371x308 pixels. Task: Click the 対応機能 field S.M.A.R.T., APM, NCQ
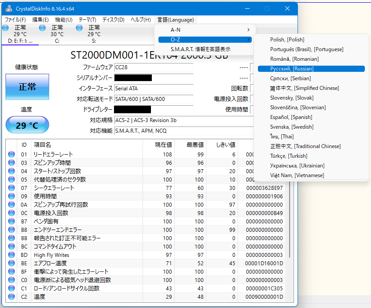tap(184, 131)
